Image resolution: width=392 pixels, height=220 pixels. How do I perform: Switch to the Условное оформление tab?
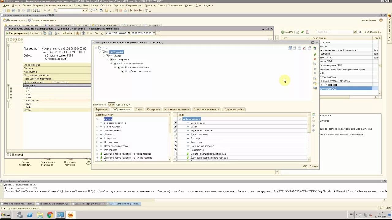[177, 109]
